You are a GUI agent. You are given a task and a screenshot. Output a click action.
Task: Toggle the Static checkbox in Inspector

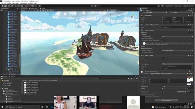click(188, 10)
